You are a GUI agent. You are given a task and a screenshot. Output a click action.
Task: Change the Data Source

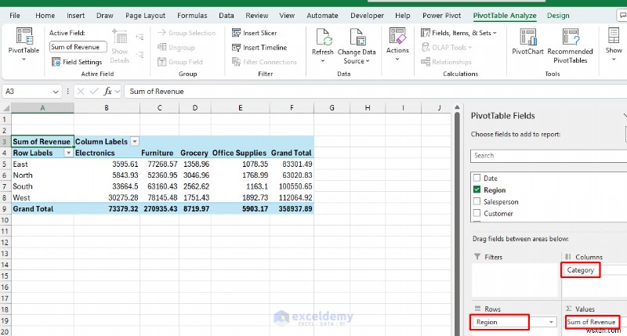pyautogui.click(x=357, y=46)
